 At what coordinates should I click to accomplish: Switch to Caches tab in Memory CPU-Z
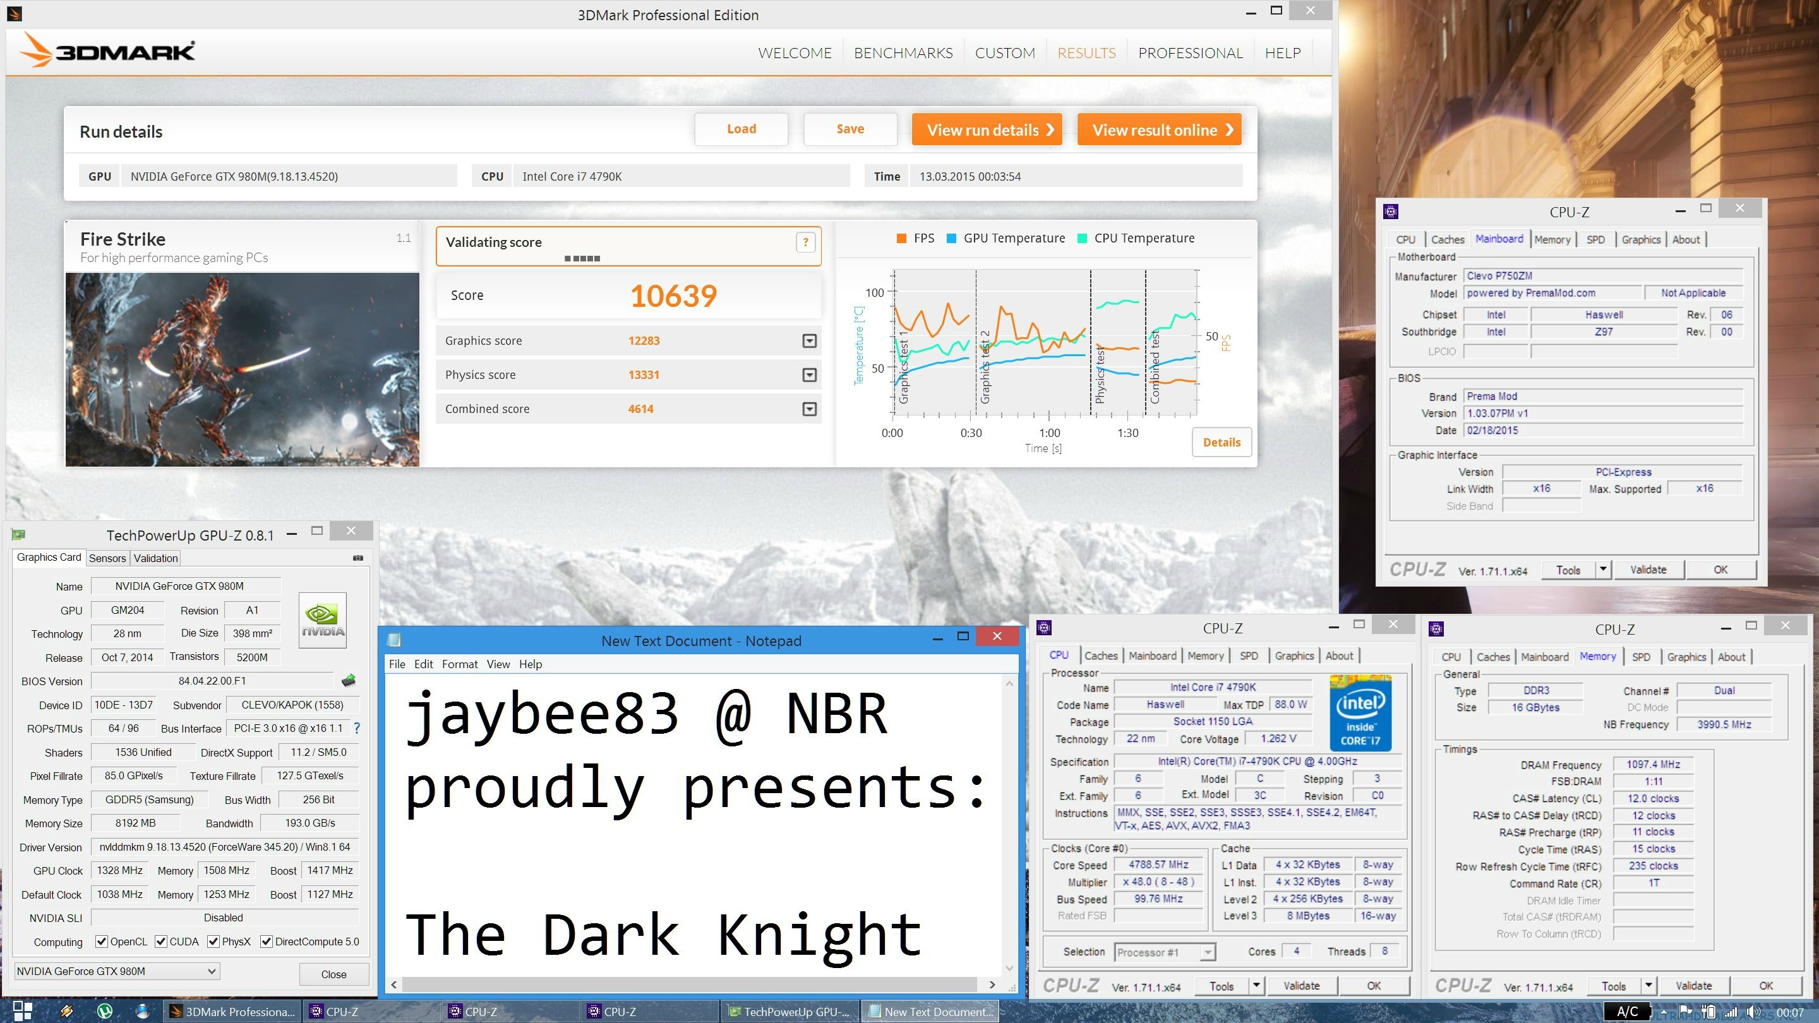(x=1492, y=657)
